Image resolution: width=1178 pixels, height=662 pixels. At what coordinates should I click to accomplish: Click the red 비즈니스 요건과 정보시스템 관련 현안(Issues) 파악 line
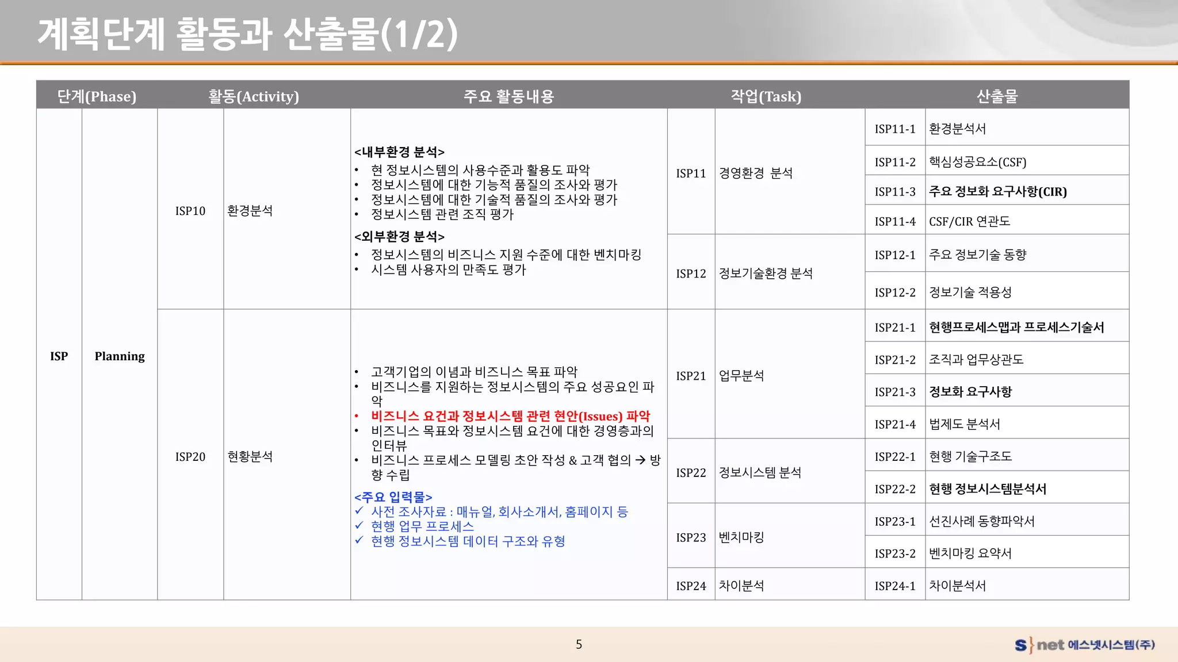pyautogui.click(x=510, y=416)
